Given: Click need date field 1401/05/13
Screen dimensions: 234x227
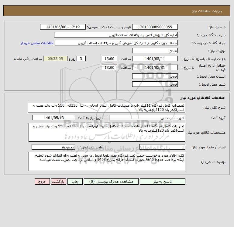Looking at the screenshot, I should coord(54,118).
